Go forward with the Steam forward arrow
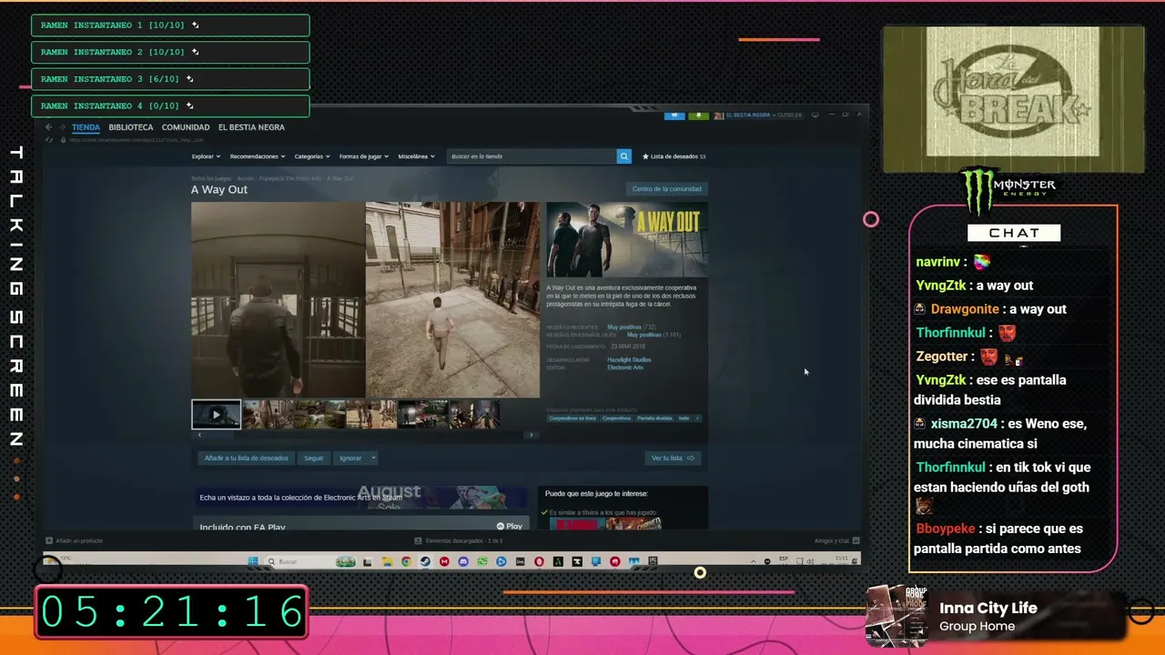The image size is (1165, 655). pos(62,127)
